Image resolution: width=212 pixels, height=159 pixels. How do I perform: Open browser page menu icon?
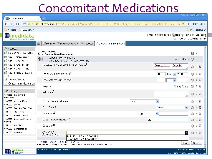[x=195, y=24]
